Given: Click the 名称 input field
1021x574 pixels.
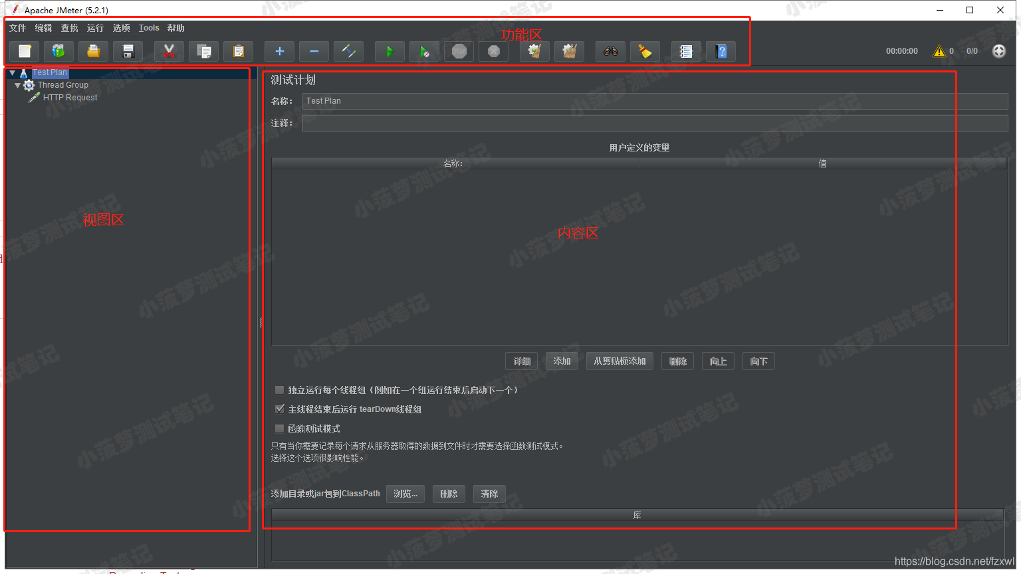Looking at the screenshot, I should [655, 101].
